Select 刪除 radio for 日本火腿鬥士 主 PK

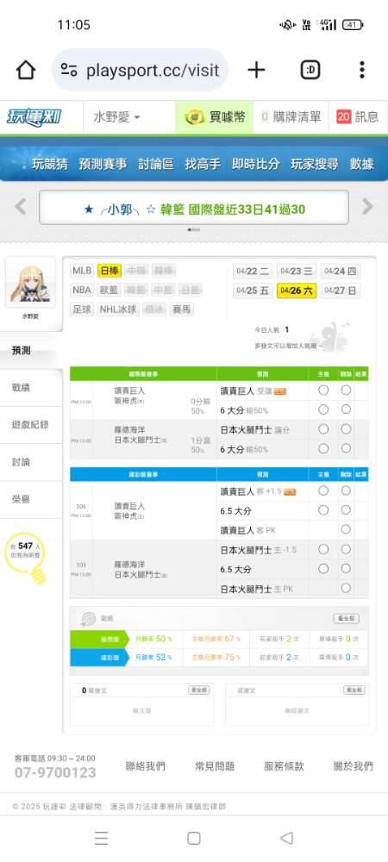tap(346, 588)
